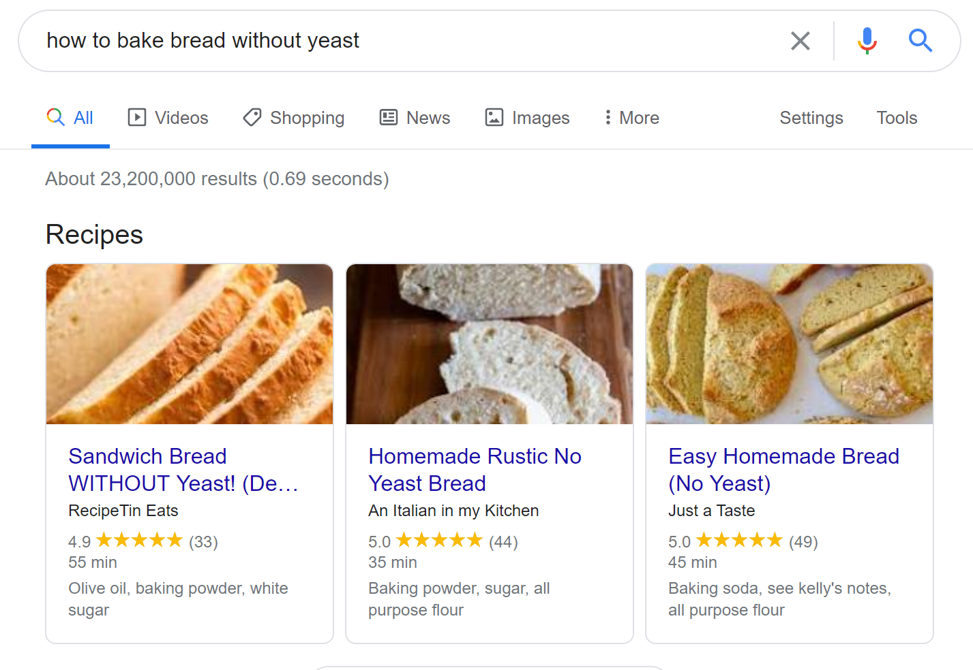Click the Images picture icon
Viewport: 973px width, 670px height.
[494, 118]
